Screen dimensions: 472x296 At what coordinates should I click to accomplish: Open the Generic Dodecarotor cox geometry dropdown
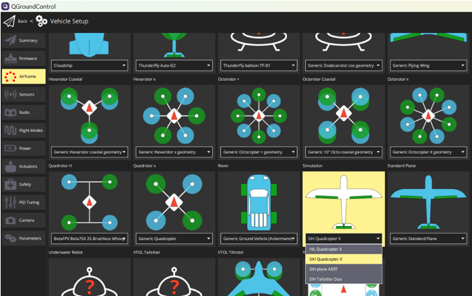coord(343,65)
